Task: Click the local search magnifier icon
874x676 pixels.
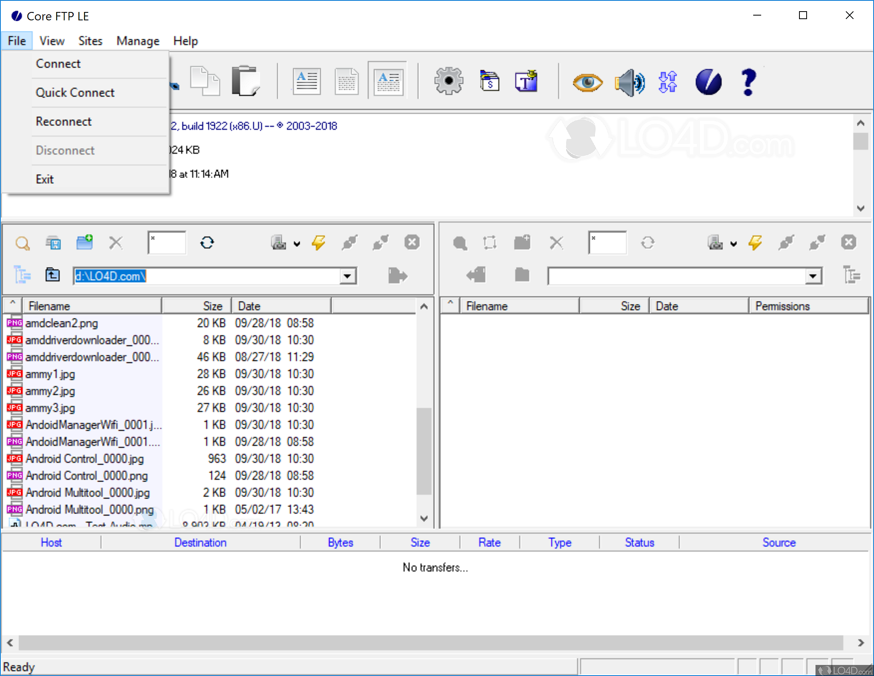Action: coord(22,243)
